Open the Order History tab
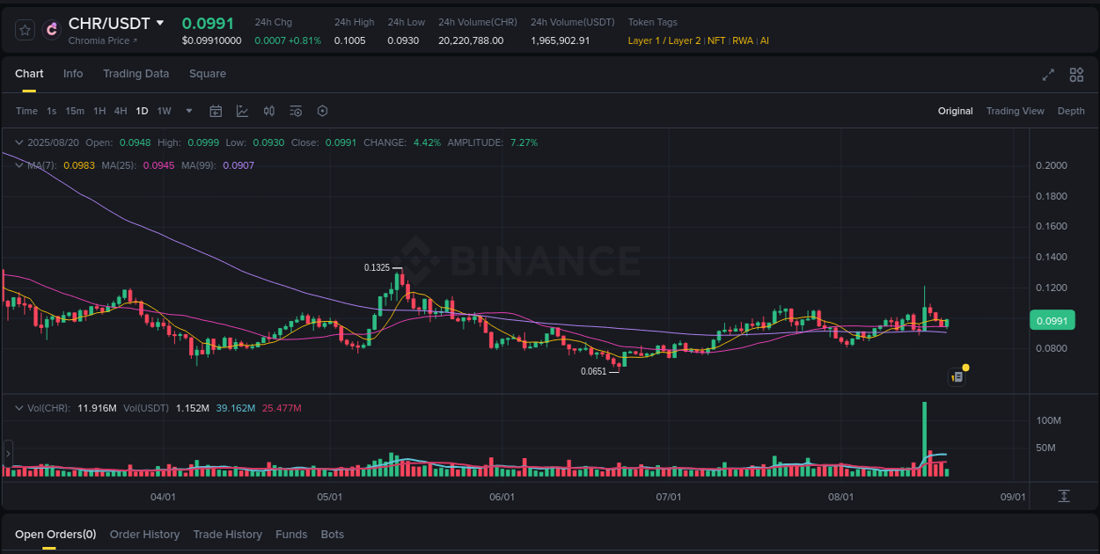 (x=144, y=534)
